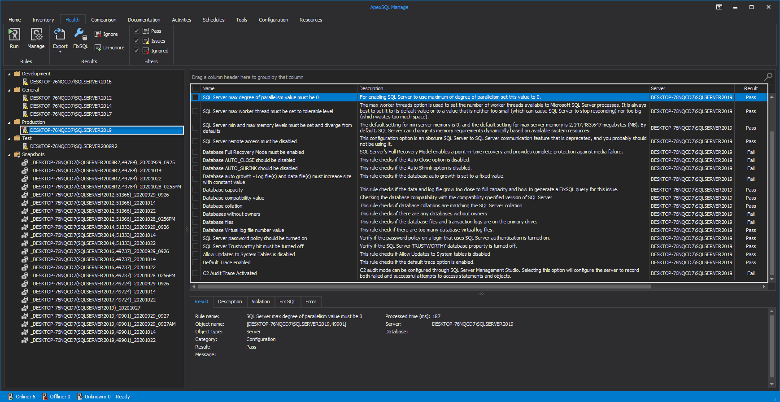Toggle the Issues filter checkbox
This screenshot has height=402, width=780.
click(137, 41)
